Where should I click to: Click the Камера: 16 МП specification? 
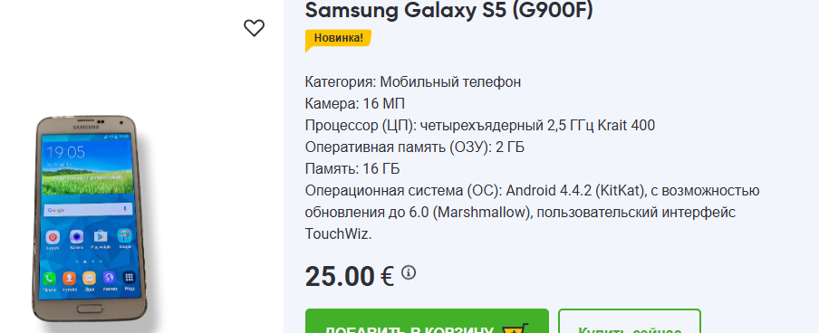[354, 104]
